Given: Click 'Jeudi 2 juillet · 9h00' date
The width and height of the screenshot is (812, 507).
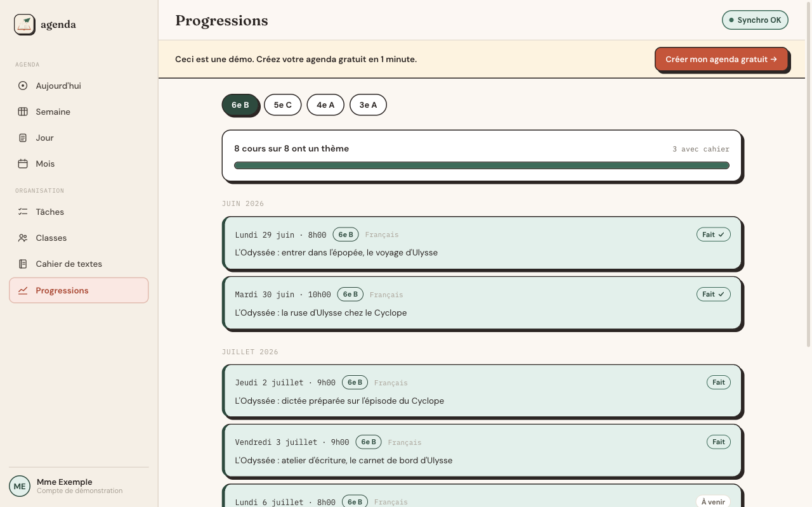Looking at the screenshot, I should click(x=285, y=382).
